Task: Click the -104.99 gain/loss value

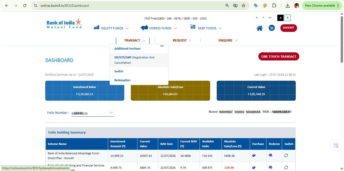Action: (x=229, y=168)
